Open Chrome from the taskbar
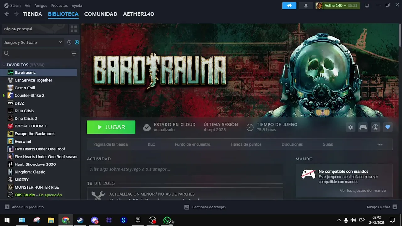Screen dimensions: 402x226 (x=65, y=220)
